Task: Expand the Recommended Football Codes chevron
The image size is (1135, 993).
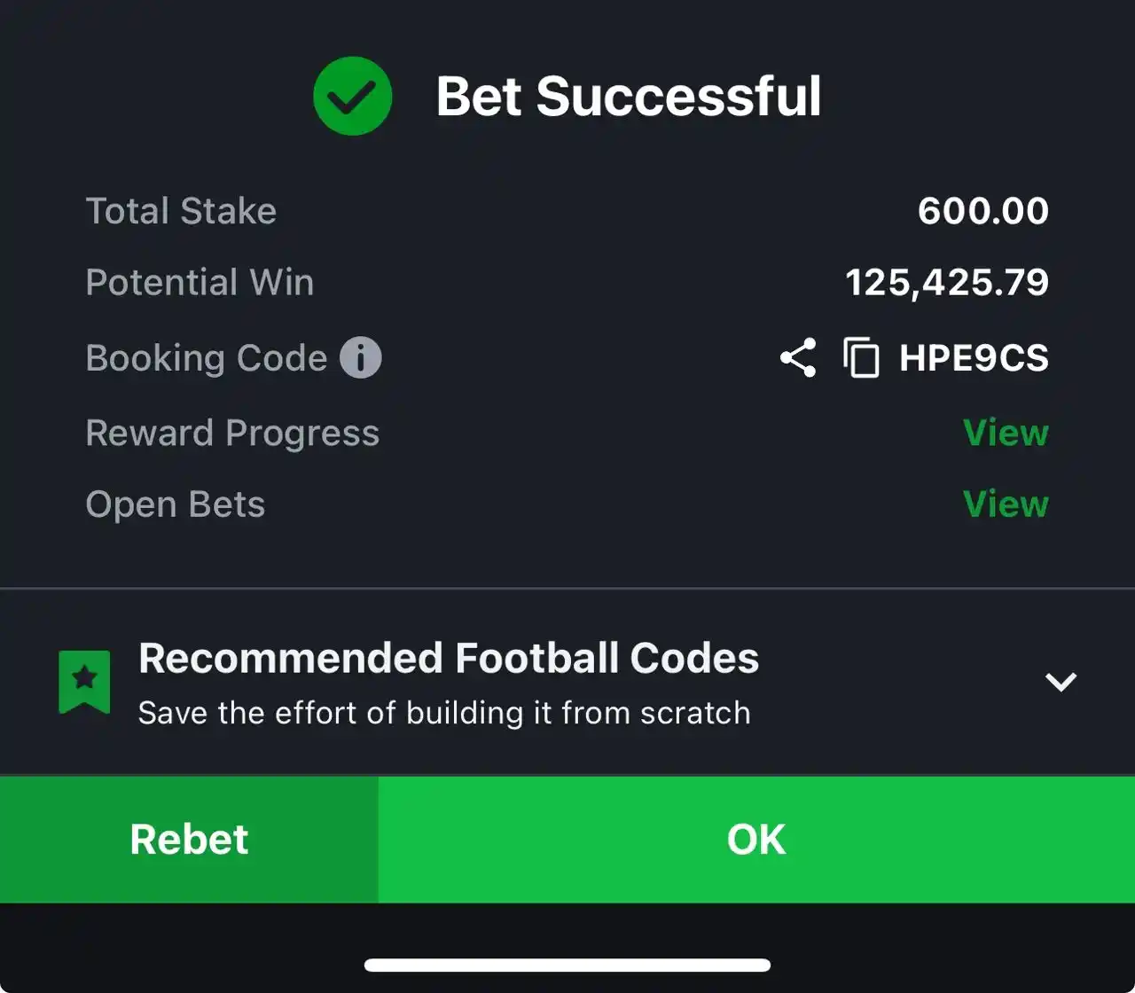Action: pos(1061,682)
